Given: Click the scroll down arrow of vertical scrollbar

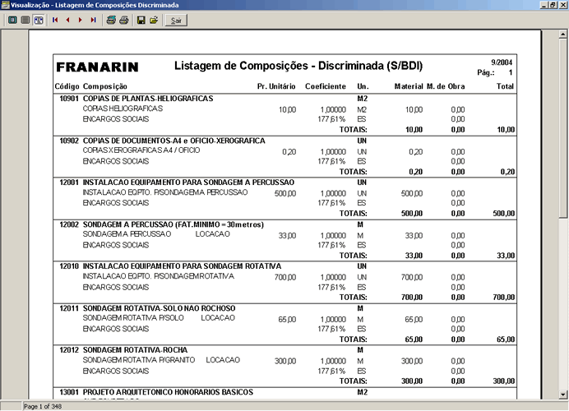Looking at the screenshot, I should click(562, 395).
